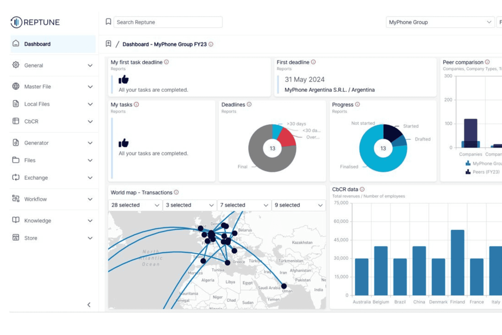Click the info icon next to Deadlines

[249, 104]
